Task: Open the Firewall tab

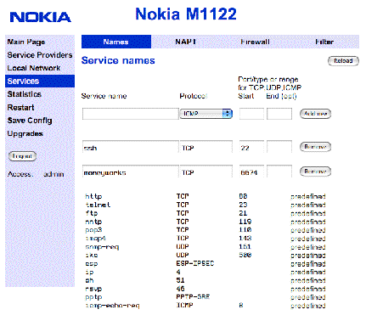Action: tap(255, 42)
